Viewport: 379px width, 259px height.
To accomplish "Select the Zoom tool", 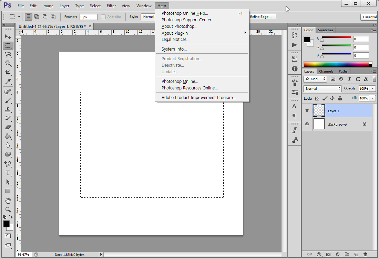I will coord(8,209).
